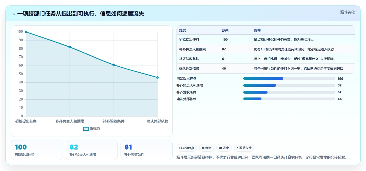Screen dimensions: 366x171
Task: Click the chart data point at 补齐负责人和期限
Action: click(x=70, y=47)
